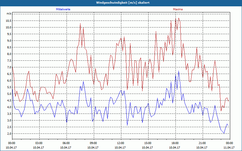This screenshot has width=242, height=151.
Task: Click the 'm/s' unit label on y-axis
Action: tap(9, 14)
